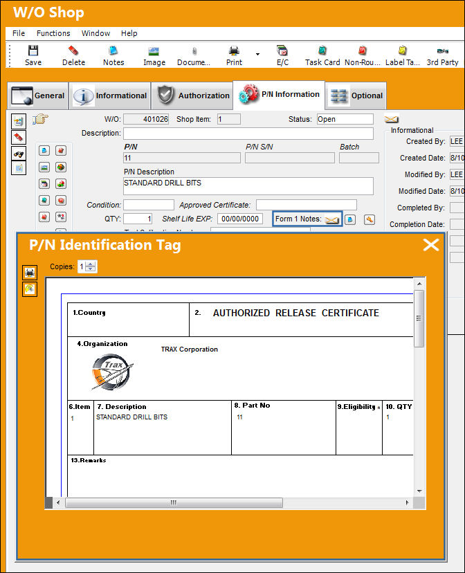Viewport: 465px width, 573px height.
Task: Click the 'AUTHORIZED RELEASE CERTIFICATE' heading
Action: pyautogui.click(x=296, y=313)
